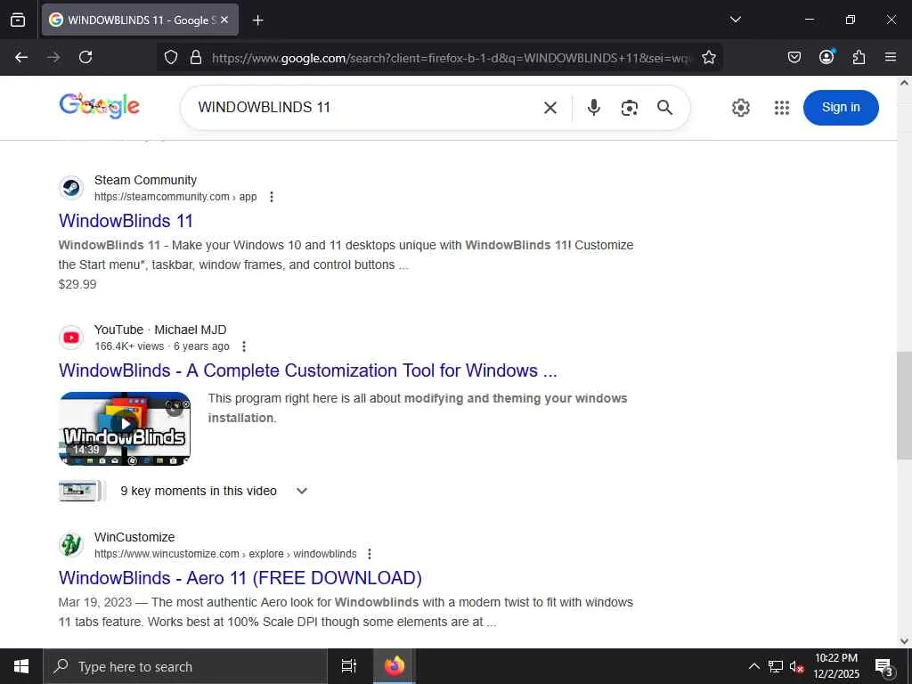Open the Firefox account icon

coord(826,57)
